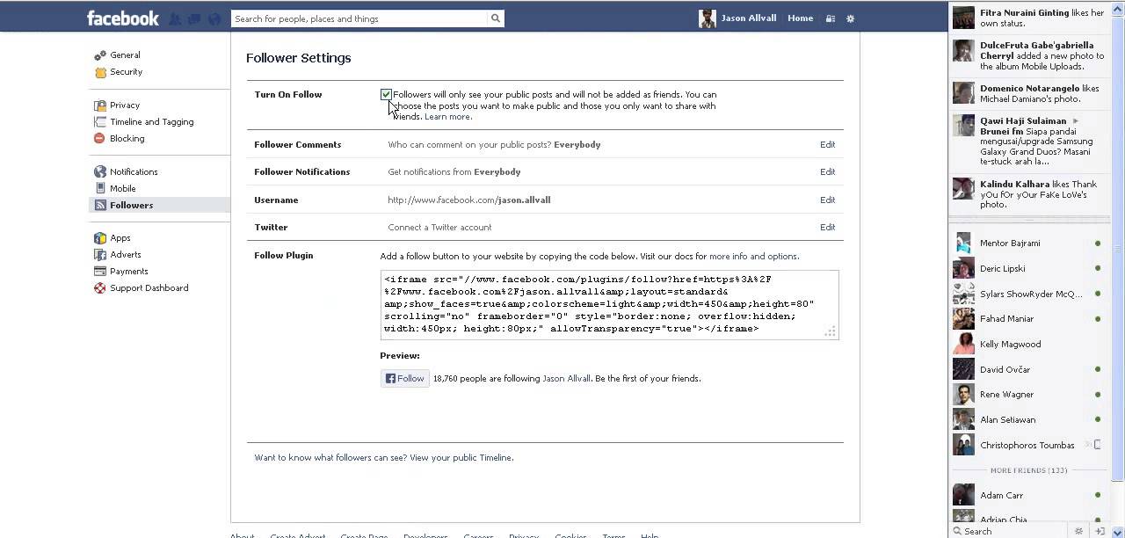Open the Blocking settings tab

coord(127,139)
